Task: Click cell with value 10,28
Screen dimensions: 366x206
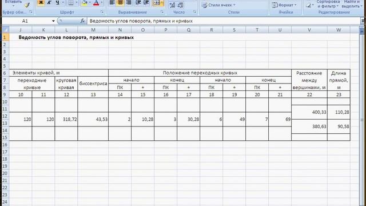Action: click(143, 120)
